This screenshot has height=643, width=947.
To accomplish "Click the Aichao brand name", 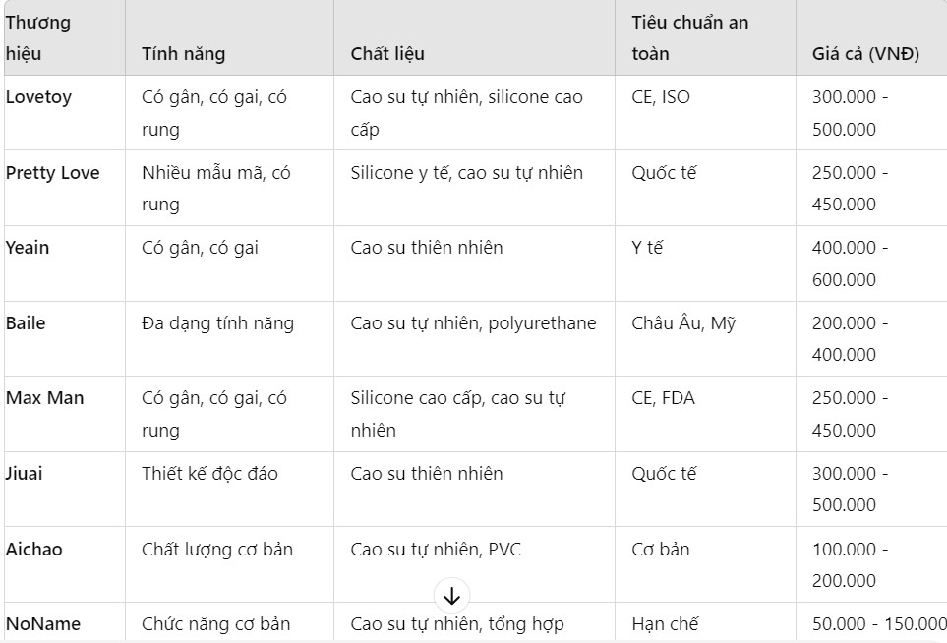I will tap(34, 550).
